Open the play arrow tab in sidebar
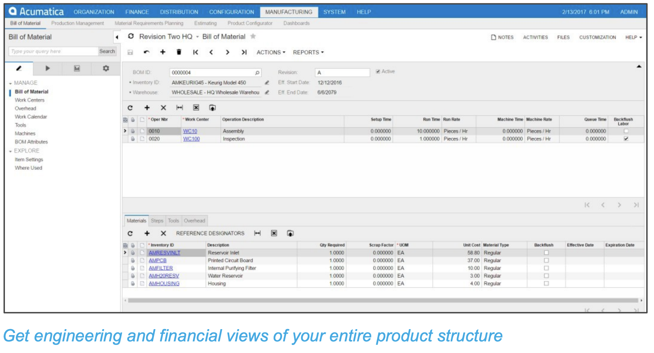654x353 pixels. (x=48, y=68)
